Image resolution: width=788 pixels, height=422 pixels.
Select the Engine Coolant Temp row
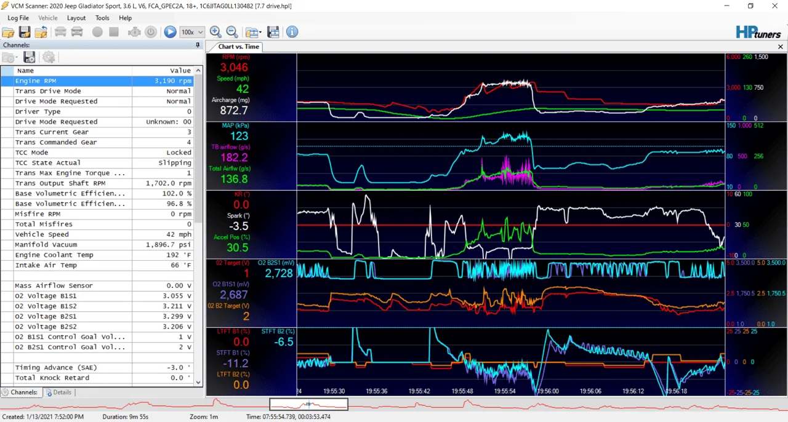[x=97, y=255]
